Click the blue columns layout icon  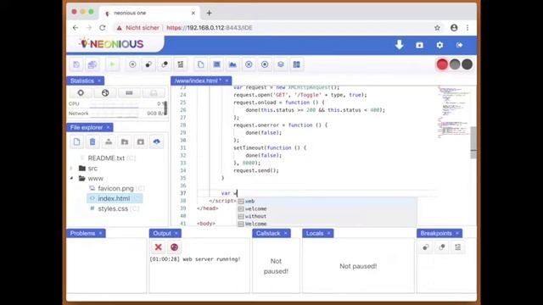[297, 64]
